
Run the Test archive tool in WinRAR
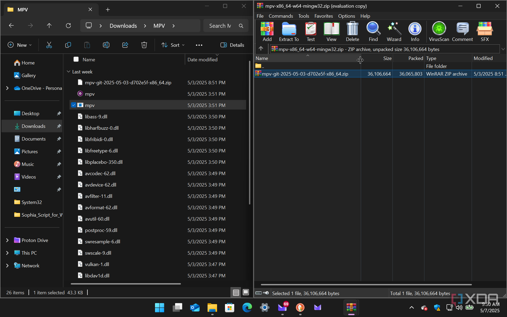(x=311, y=31)
